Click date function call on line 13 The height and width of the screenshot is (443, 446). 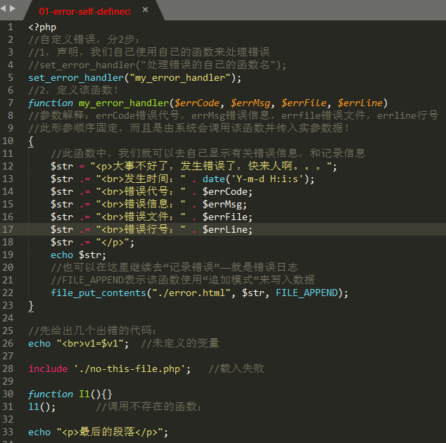213,179
